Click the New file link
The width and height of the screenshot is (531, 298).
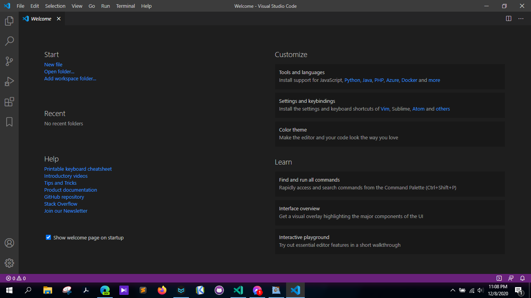(x=53, y=64)
